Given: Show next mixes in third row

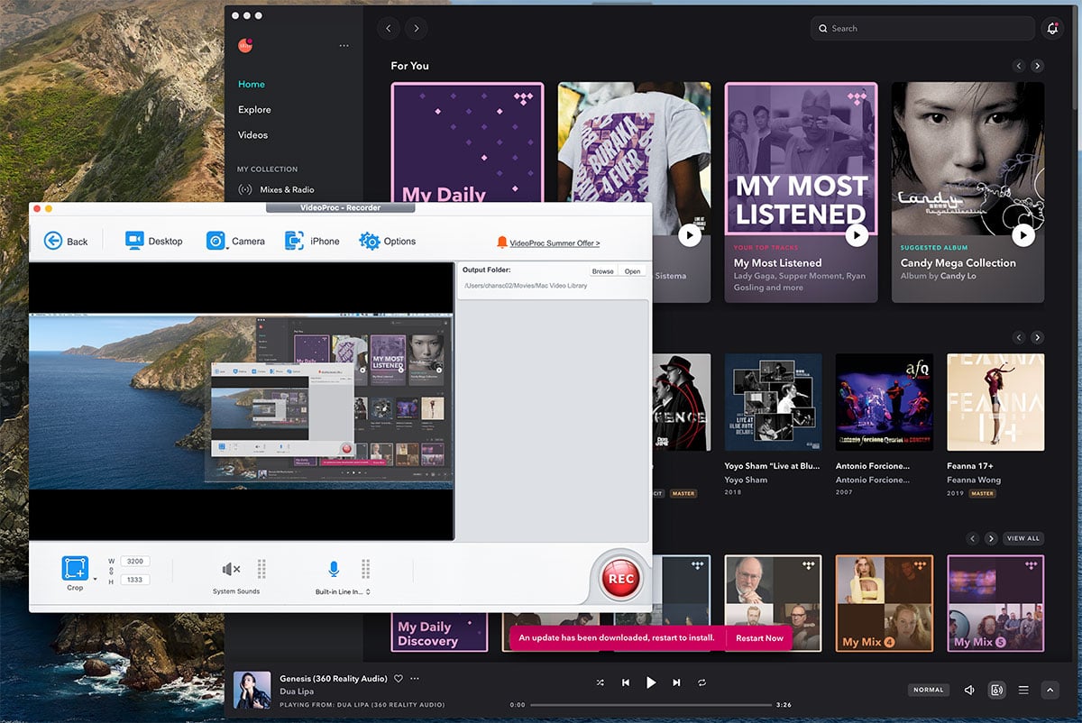Looking at the screenshot, I should [x=991, y=538].
